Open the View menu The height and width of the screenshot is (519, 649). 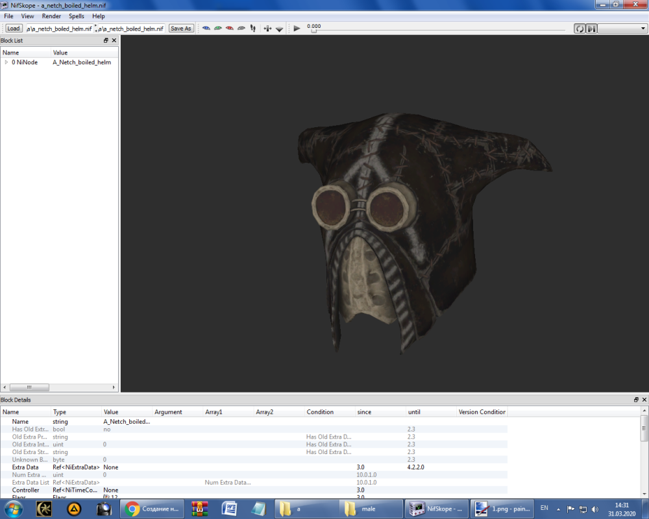pos(27,16)
